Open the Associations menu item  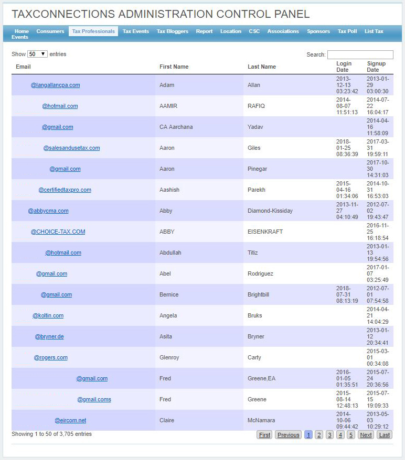283,31
